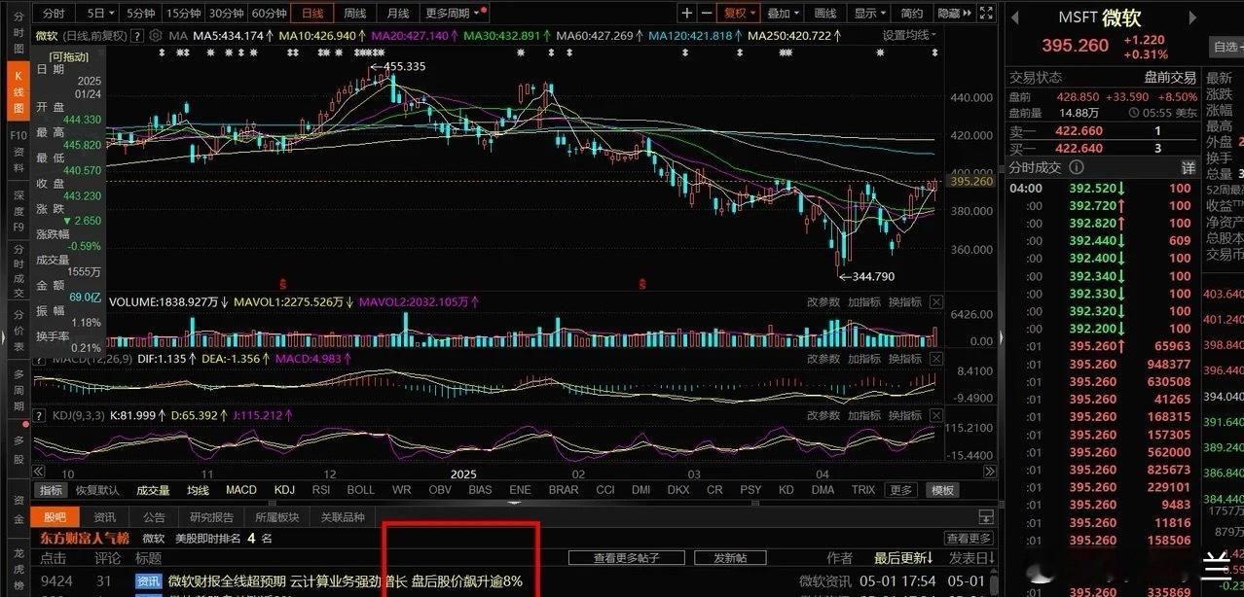1244x597 pixels.
Task: Close the MACD indicator panel
Action: tap(936, 359)
